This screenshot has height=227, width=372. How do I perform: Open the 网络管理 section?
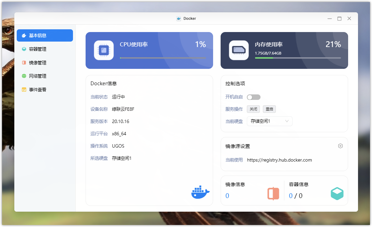38,76
